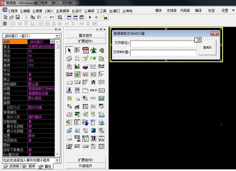The height and width of the screenshot is (171, 236).
Task: Open the dropdown arrow beside 设置
Action: (233, 10)
